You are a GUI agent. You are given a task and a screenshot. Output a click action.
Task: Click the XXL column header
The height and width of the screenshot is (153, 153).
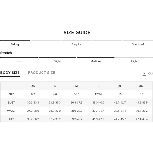tap(142, 86)
